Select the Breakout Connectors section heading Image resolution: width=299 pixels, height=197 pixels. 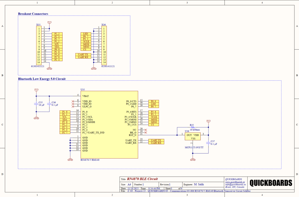[x=33, y=14]
